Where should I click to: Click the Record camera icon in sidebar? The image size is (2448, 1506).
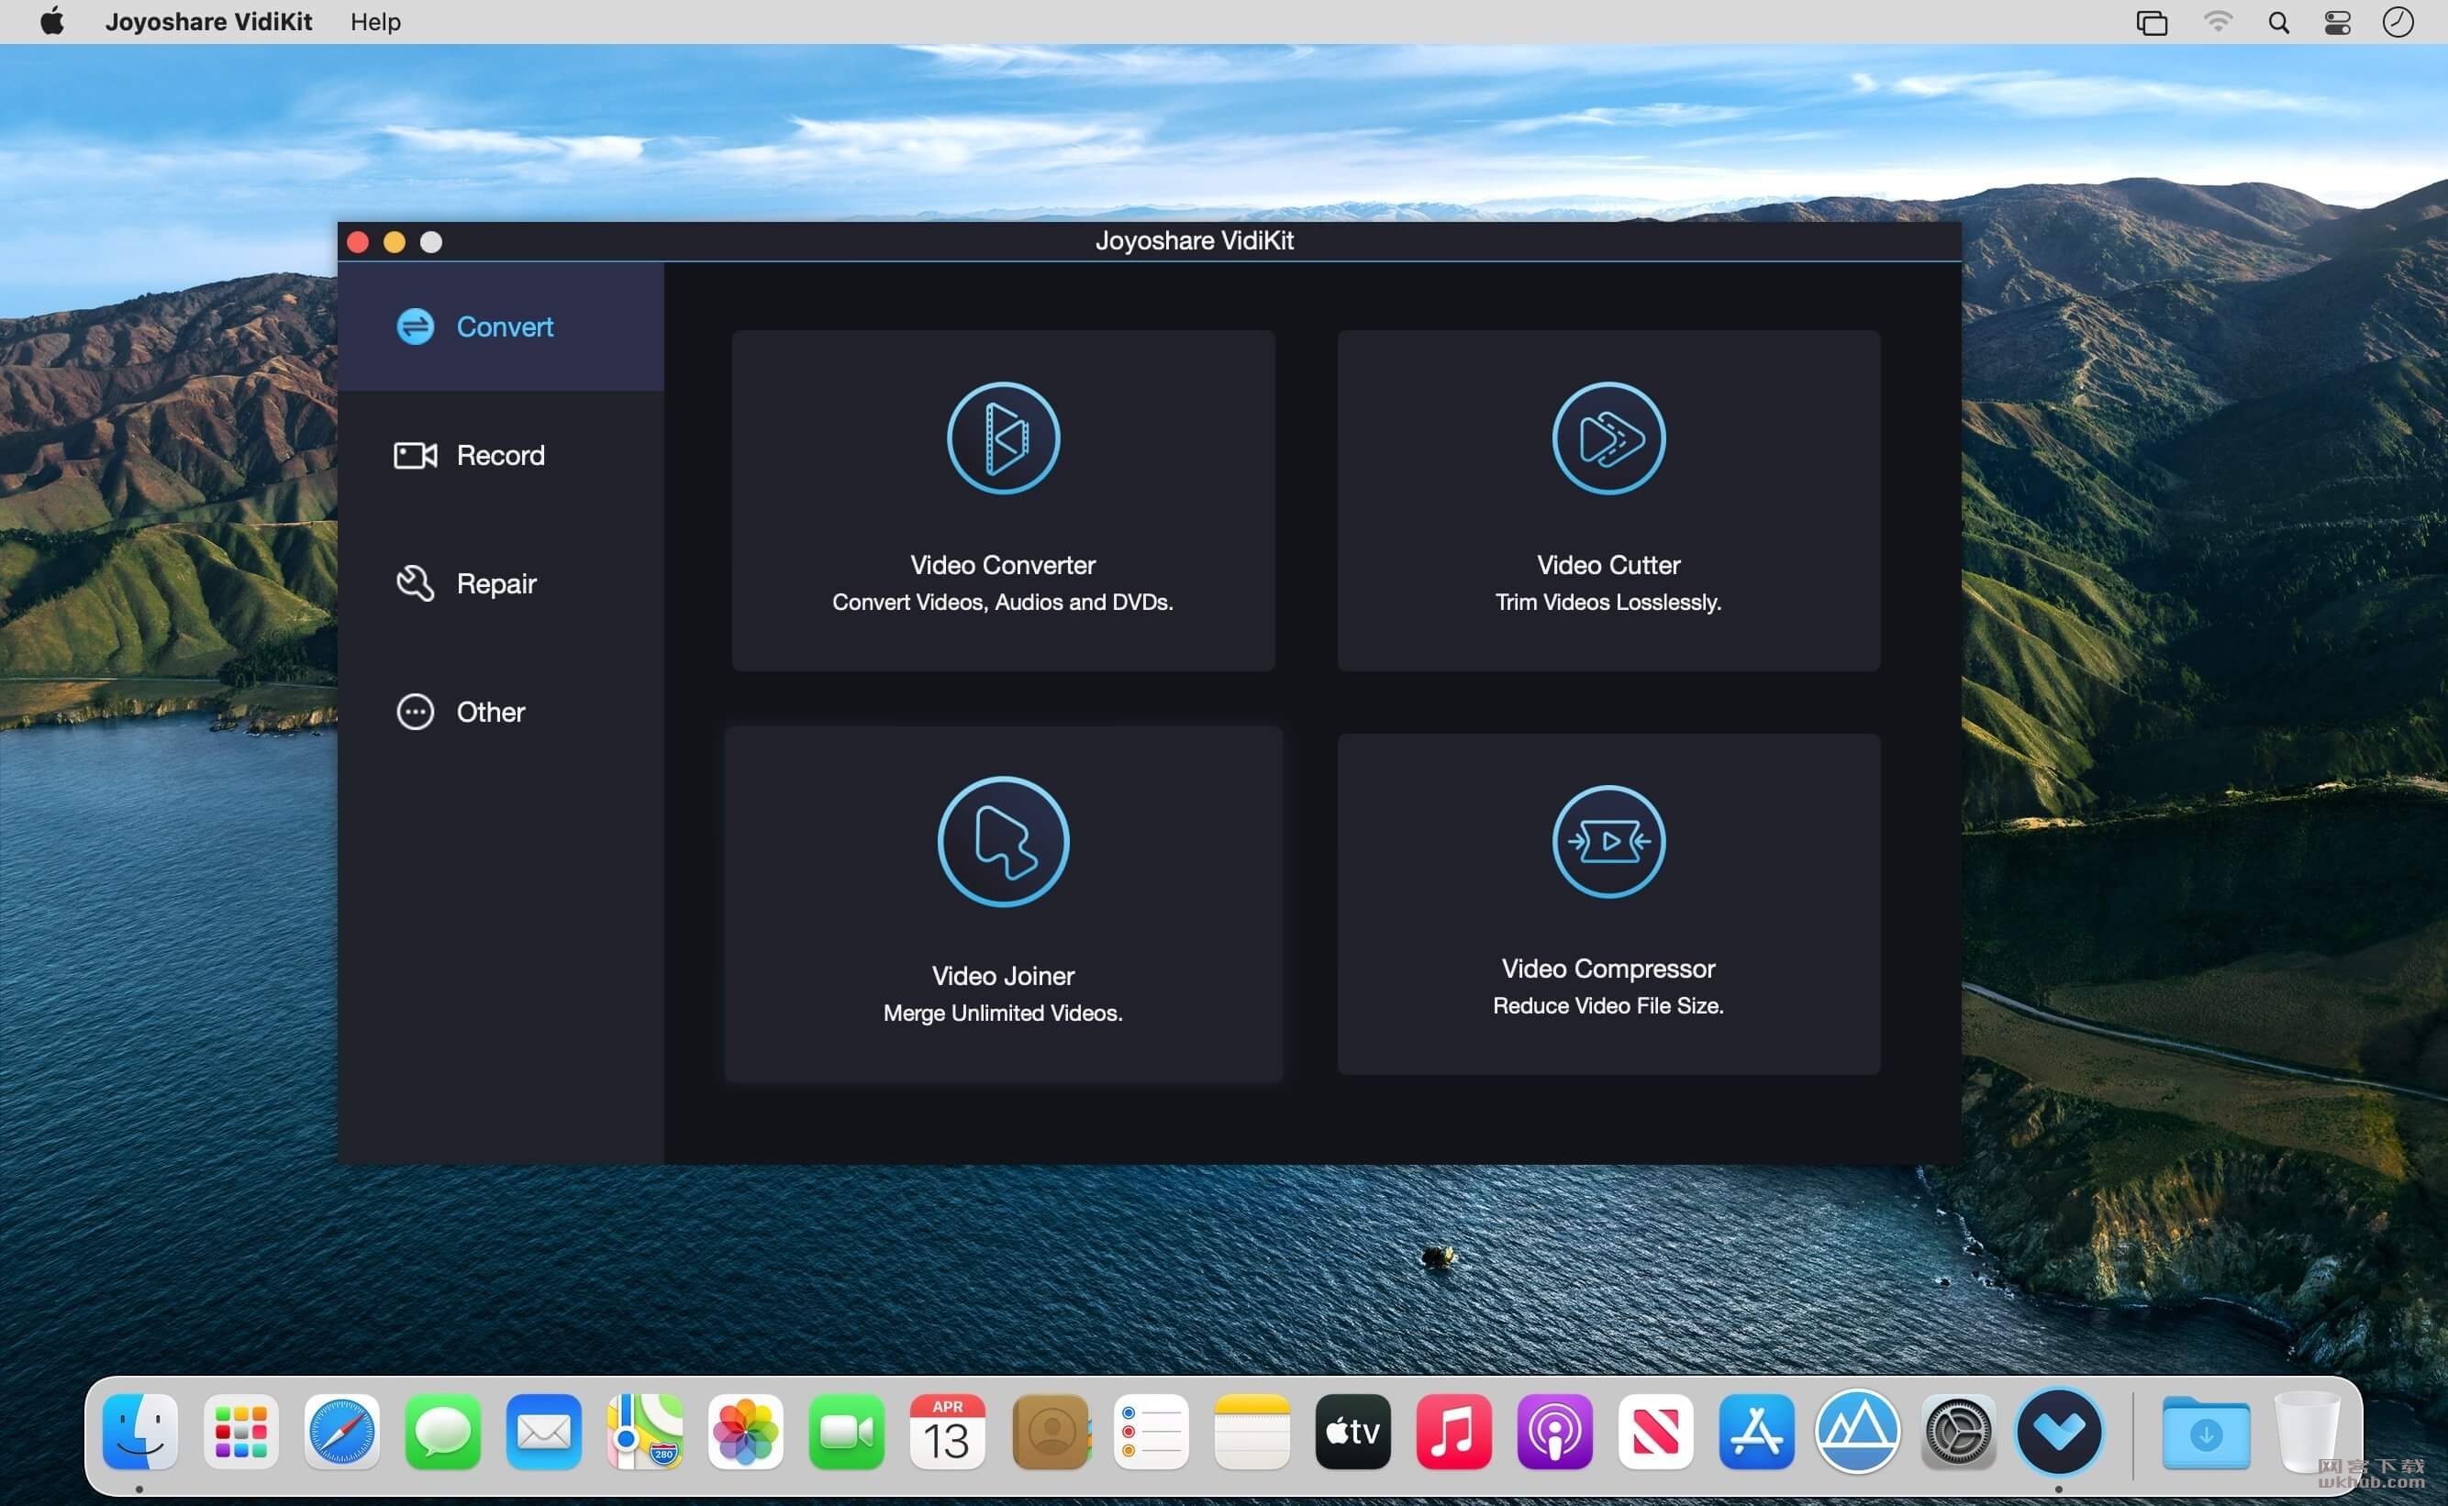(415, 455)
